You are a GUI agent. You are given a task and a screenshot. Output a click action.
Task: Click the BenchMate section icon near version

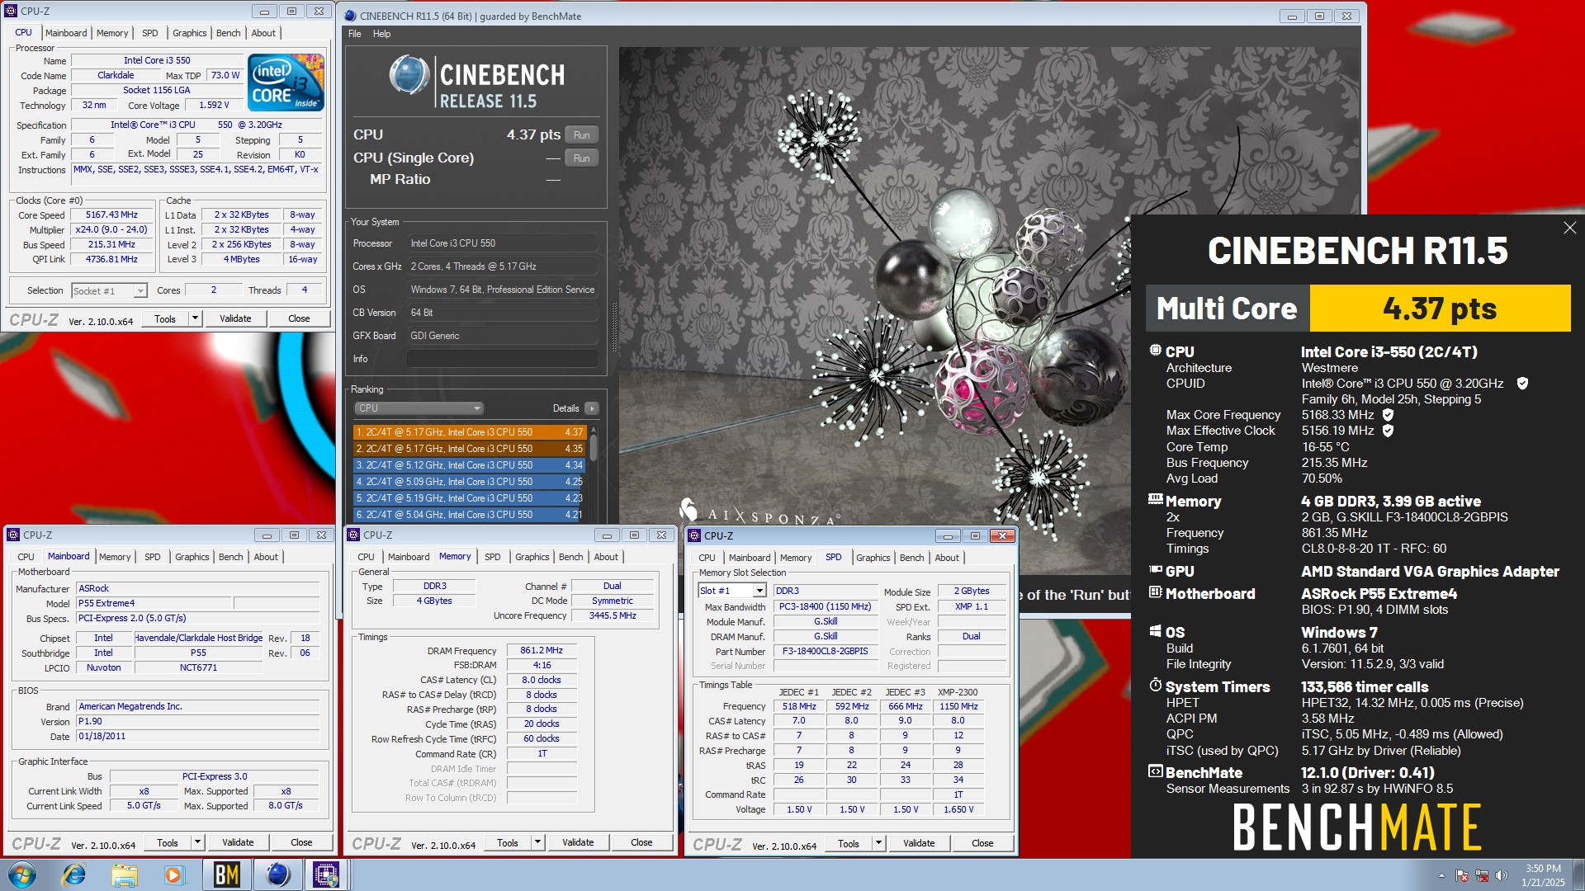(1156, 771)
